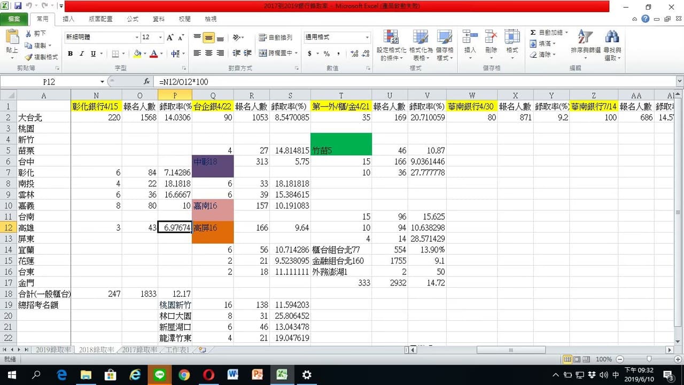Open the Clear (清除) dropdown
684x385 pixels.
click(x=543, y=55)
